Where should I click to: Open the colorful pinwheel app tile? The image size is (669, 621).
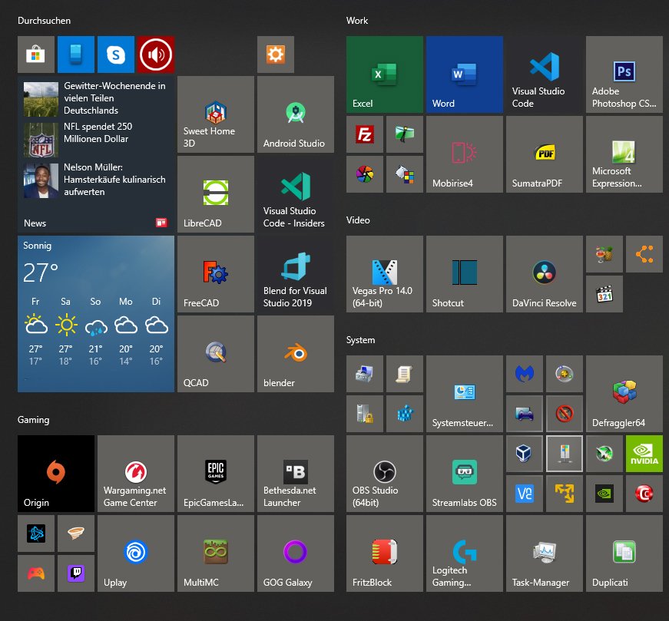(365, 174)
